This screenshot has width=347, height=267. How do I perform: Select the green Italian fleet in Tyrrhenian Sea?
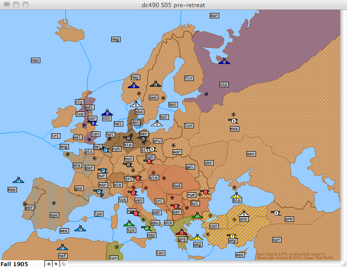130,223
